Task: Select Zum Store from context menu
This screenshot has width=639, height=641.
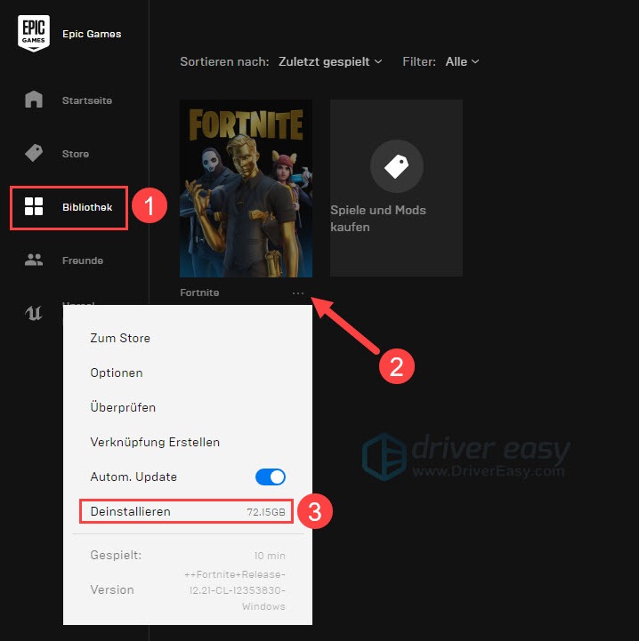Action: (x=120, y=338)
